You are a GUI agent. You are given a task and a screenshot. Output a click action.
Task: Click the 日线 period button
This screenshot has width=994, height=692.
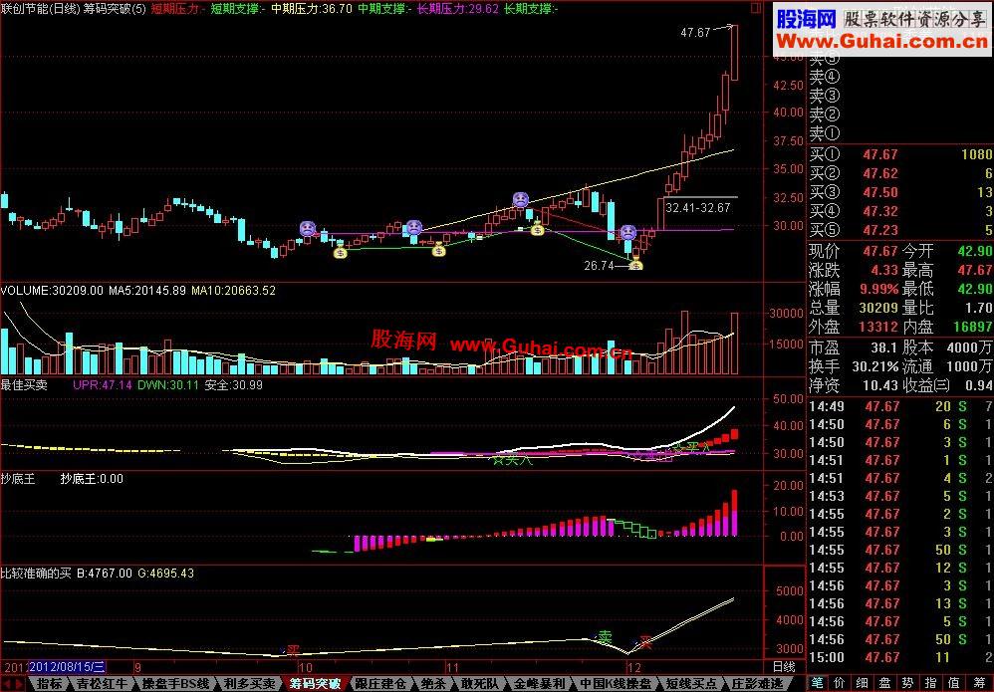pyautogui.click(x=784, y=667)
